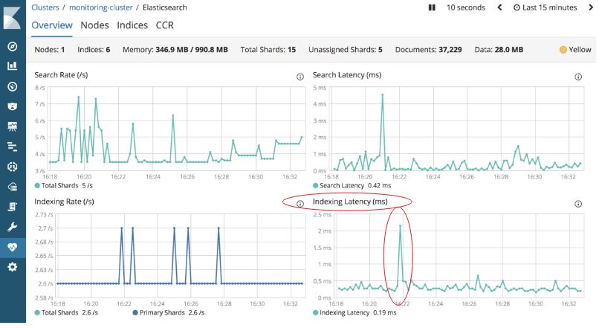Viewport: 599px width, 328px height.
Task: Pause the auto-refresh
Action: click(x=432, y=7)
